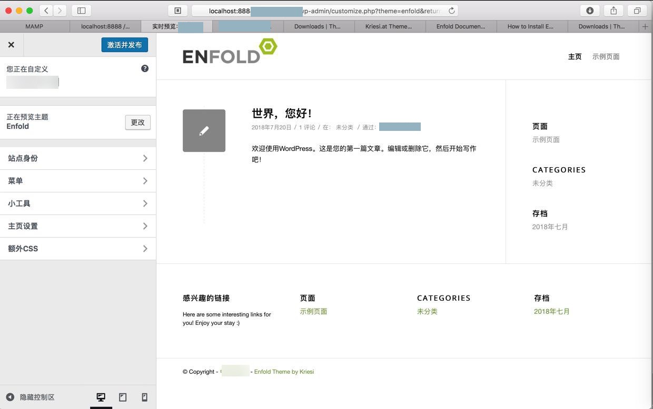653x409 pixels.
Task: Go forward with Safari forward arrow
Action: point(60,11)
